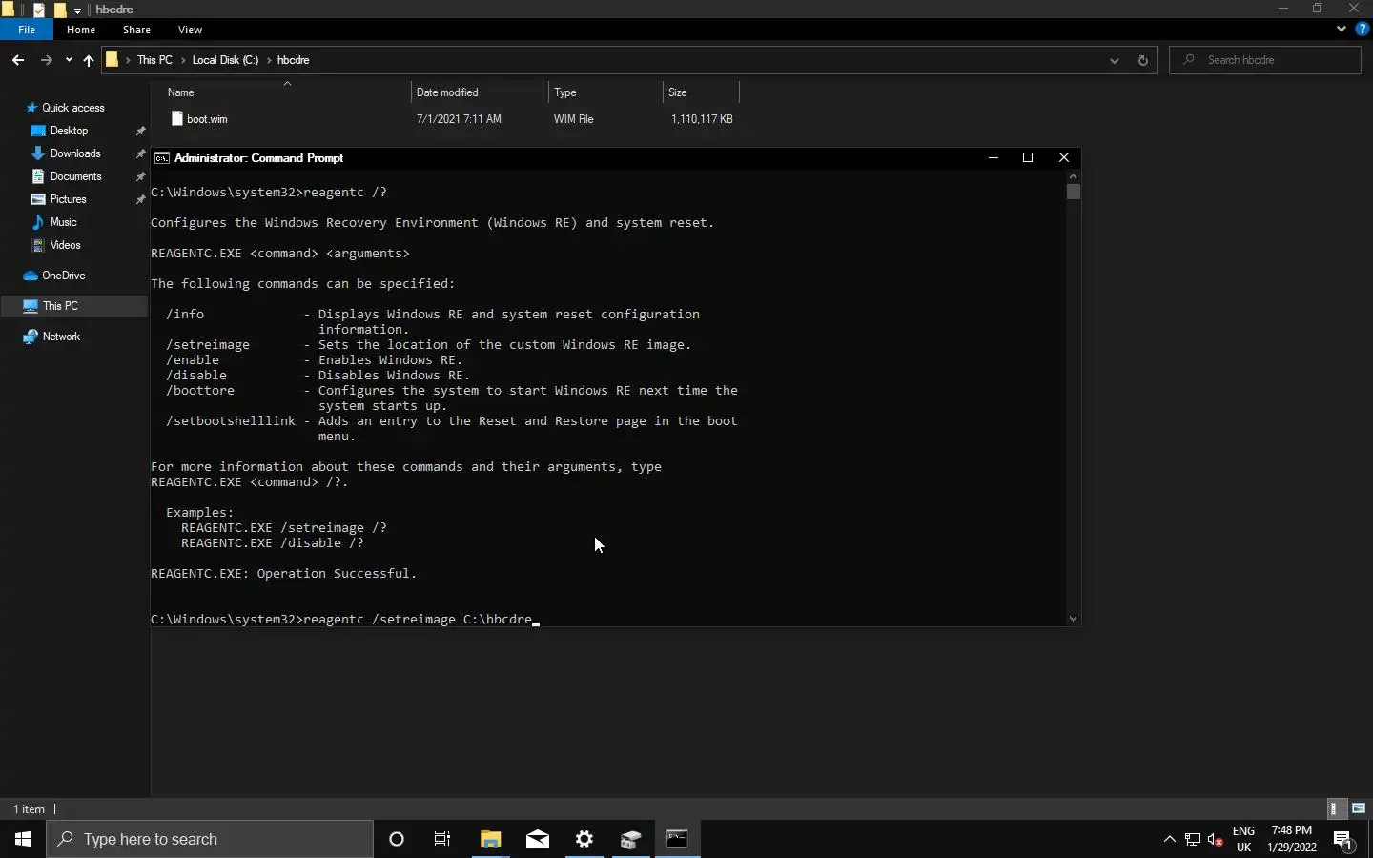Open the volume tray icon
1373x858 pixels.
point(1216,839)
